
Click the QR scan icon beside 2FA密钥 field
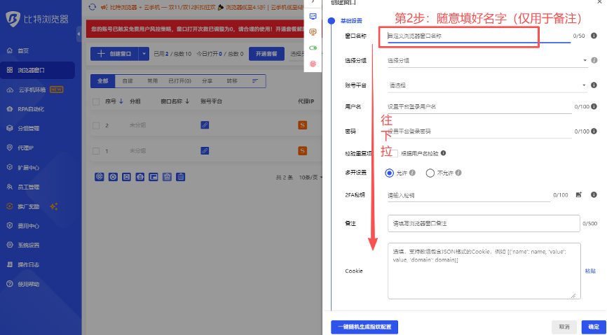579,194
